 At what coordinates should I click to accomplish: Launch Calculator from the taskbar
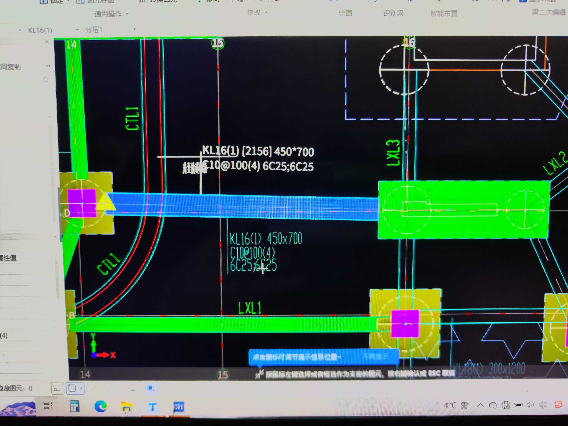pos(74,407)
